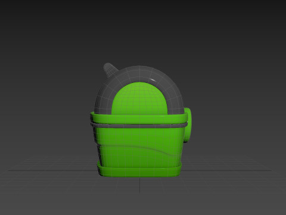
Task: Click the gray spout nub on top-left of arch
Action: click(110, 69)
